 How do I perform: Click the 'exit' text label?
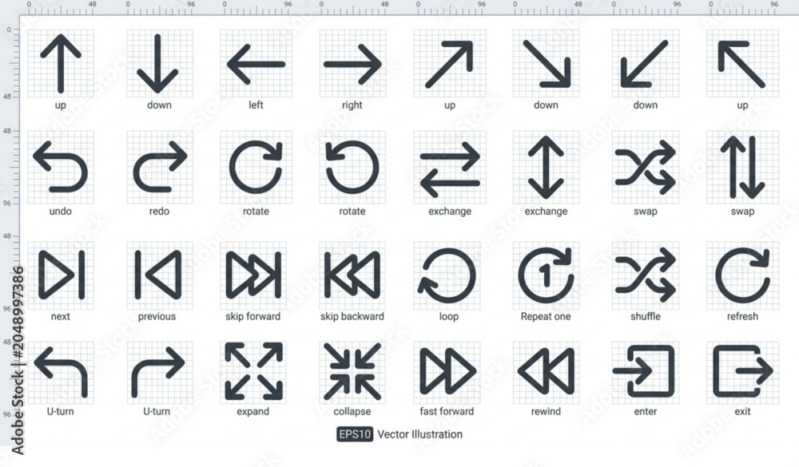pos(742,411)
